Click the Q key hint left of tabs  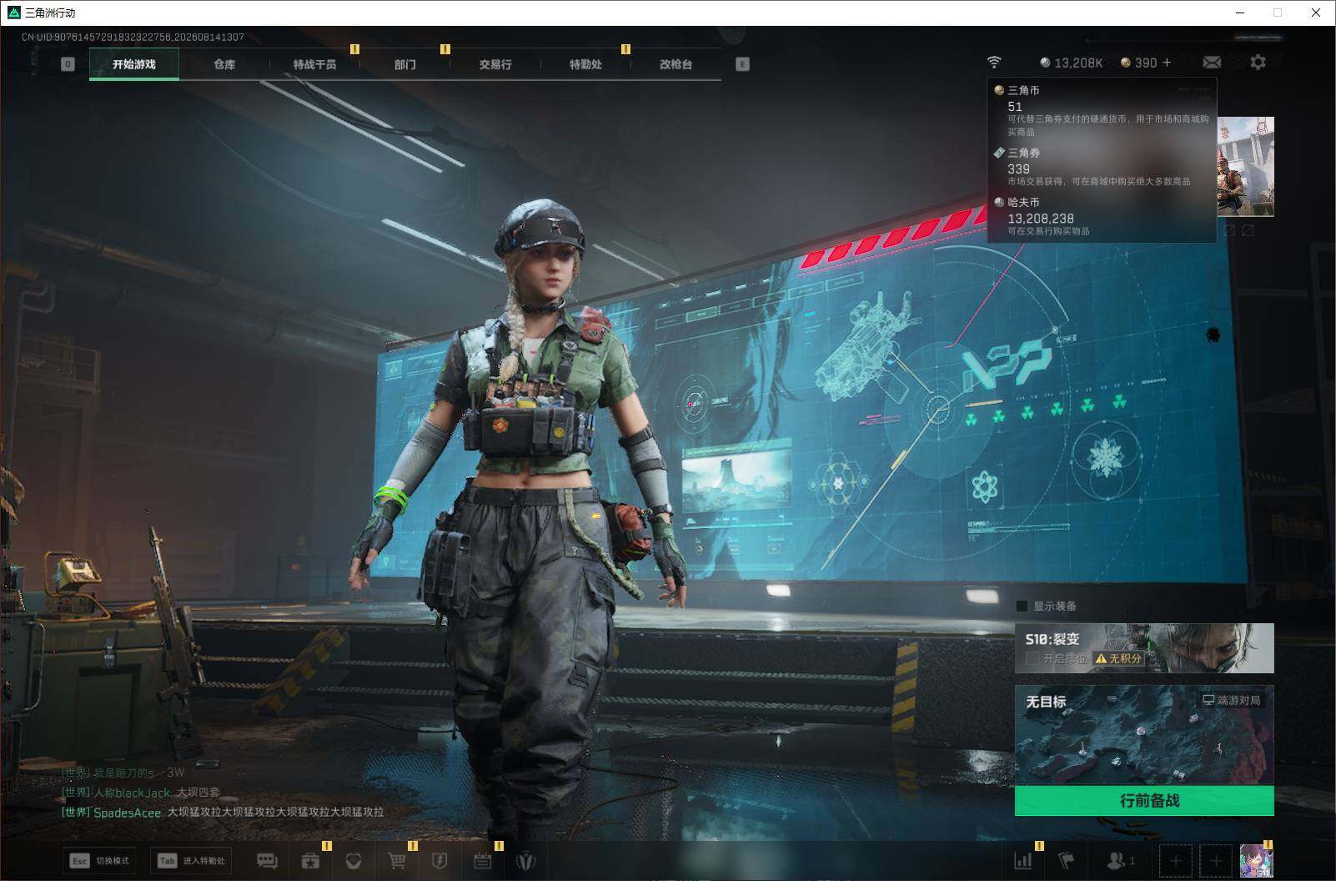point(68,64)
